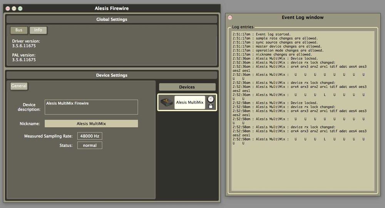Click the Nickname field Alesis MultiMix
The height and width of the screenshot is (208, 385).
point(91,124)
